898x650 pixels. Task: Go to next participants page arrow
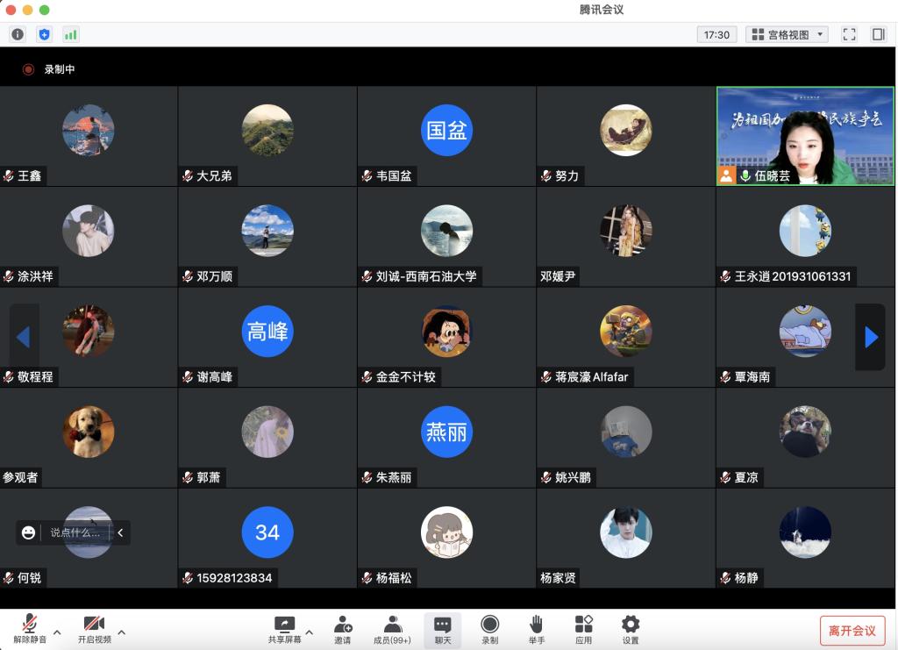(870, 337)
